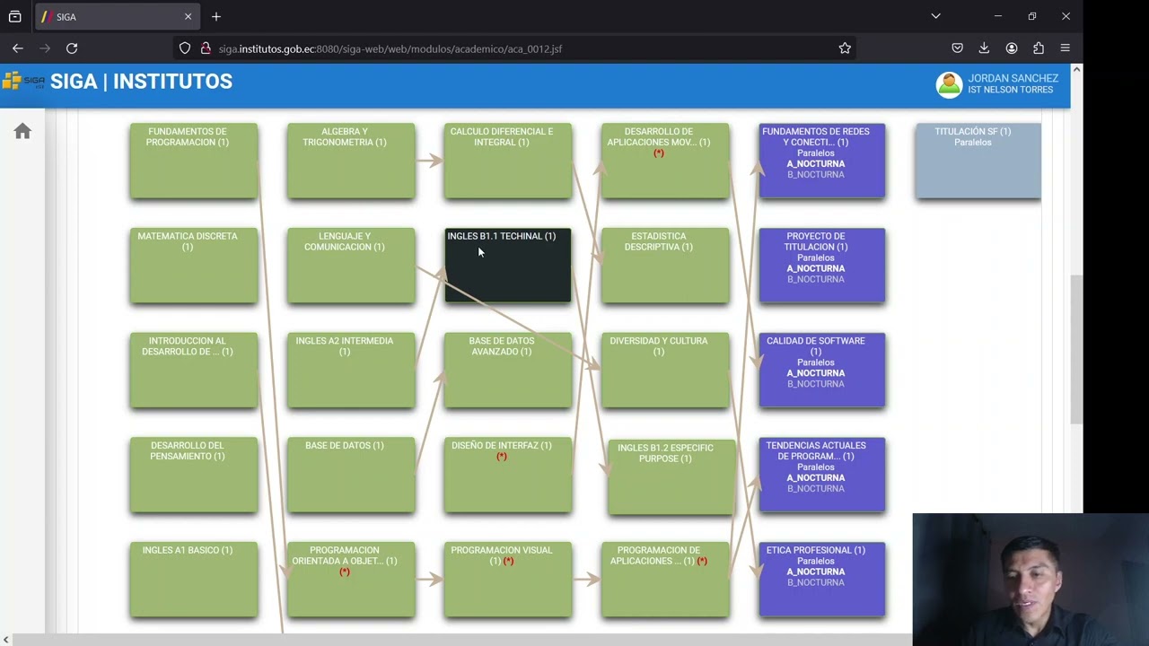Choose B_NOCTURNA under Etica Profesional
Viewport: 1149px width, 646px height.
click(816, 582)
